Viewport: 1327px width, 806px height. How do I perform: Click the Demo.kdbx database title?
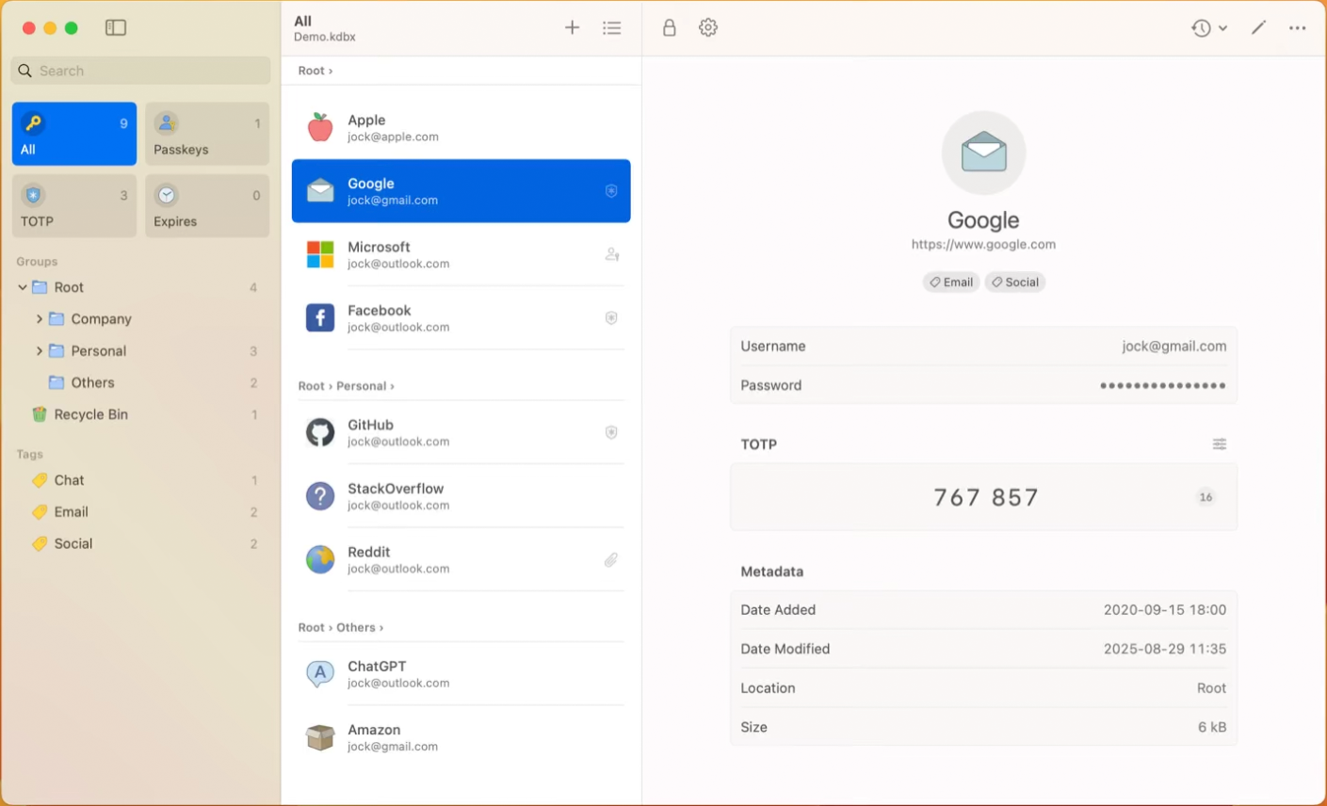click(325, 37)
